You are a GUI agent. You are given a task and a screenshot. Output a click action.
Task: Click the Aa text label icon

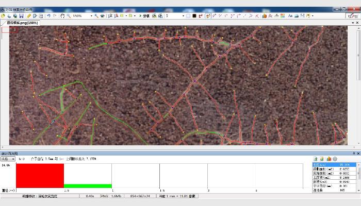click(290, 16)
